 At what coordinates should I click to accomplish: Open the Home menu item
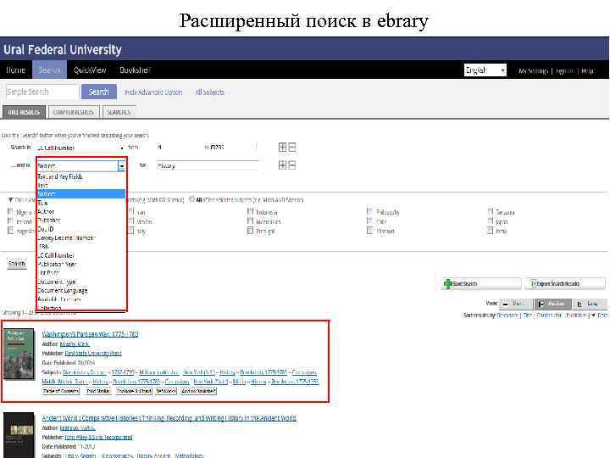tap(15, 70)
